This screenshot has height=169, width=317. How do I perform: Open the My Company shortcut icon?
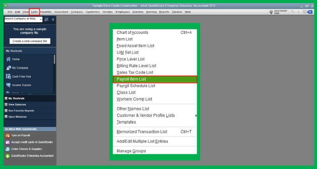[x=8, y=68]
